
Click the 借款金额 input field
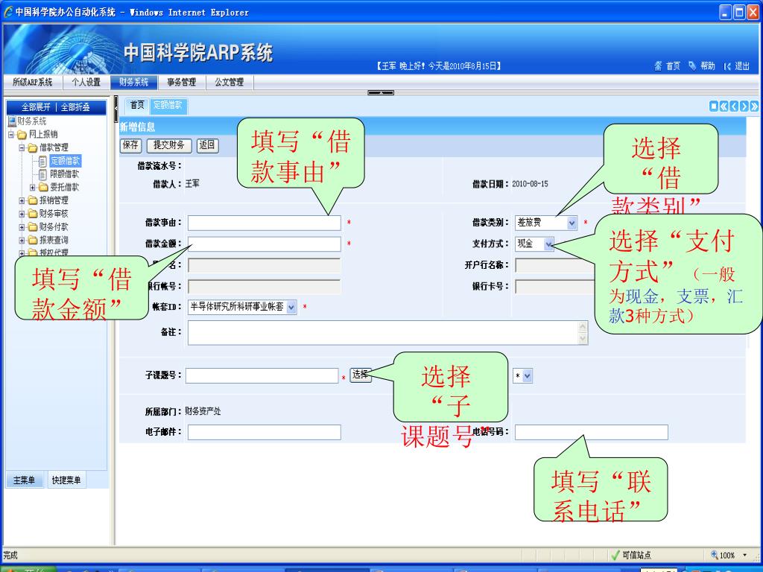265,244
